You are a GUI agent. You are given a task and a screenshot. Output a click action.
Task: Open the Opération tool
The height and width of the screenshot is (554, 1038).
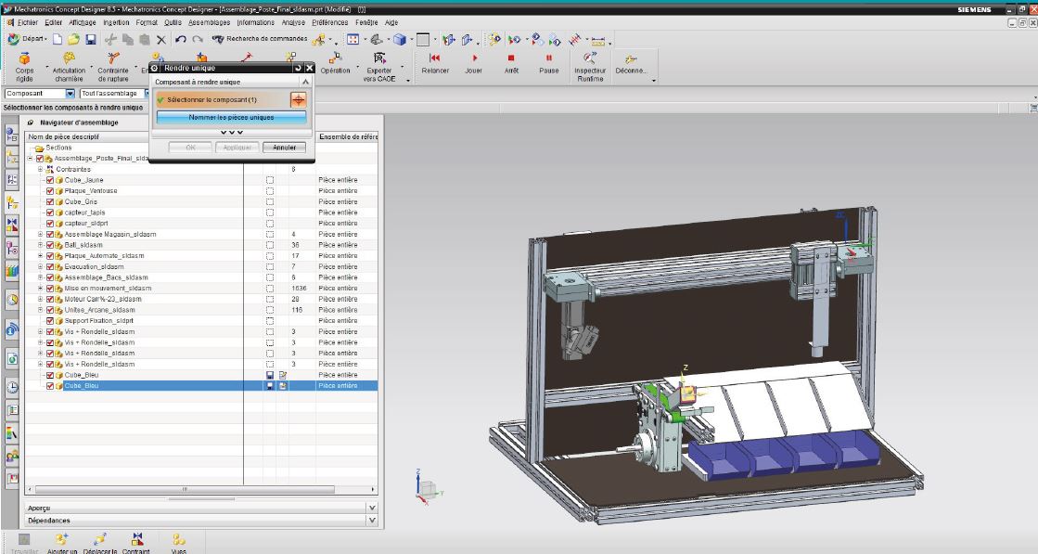point(335,63)
